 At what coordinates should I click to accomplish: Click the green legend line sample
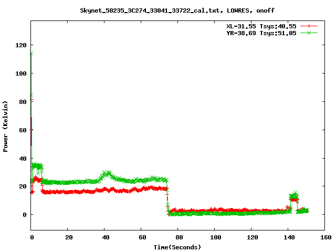point(309,33)
